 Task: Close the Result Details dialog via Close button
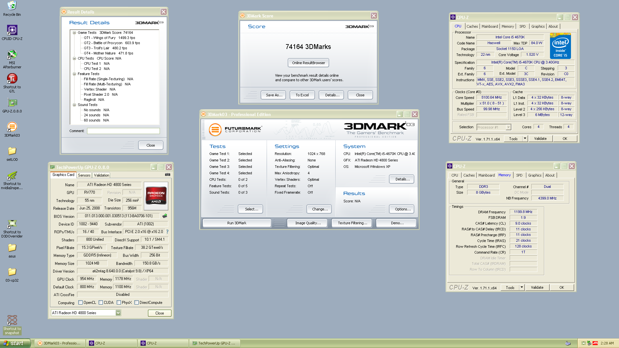point(151,145)
